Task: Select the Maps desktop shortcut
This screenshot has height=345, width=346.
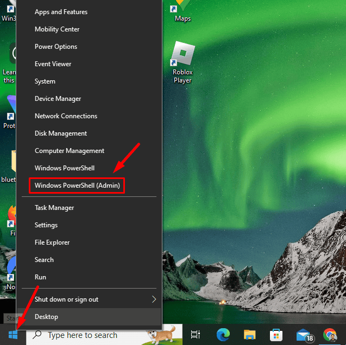Action: point(183,11)
